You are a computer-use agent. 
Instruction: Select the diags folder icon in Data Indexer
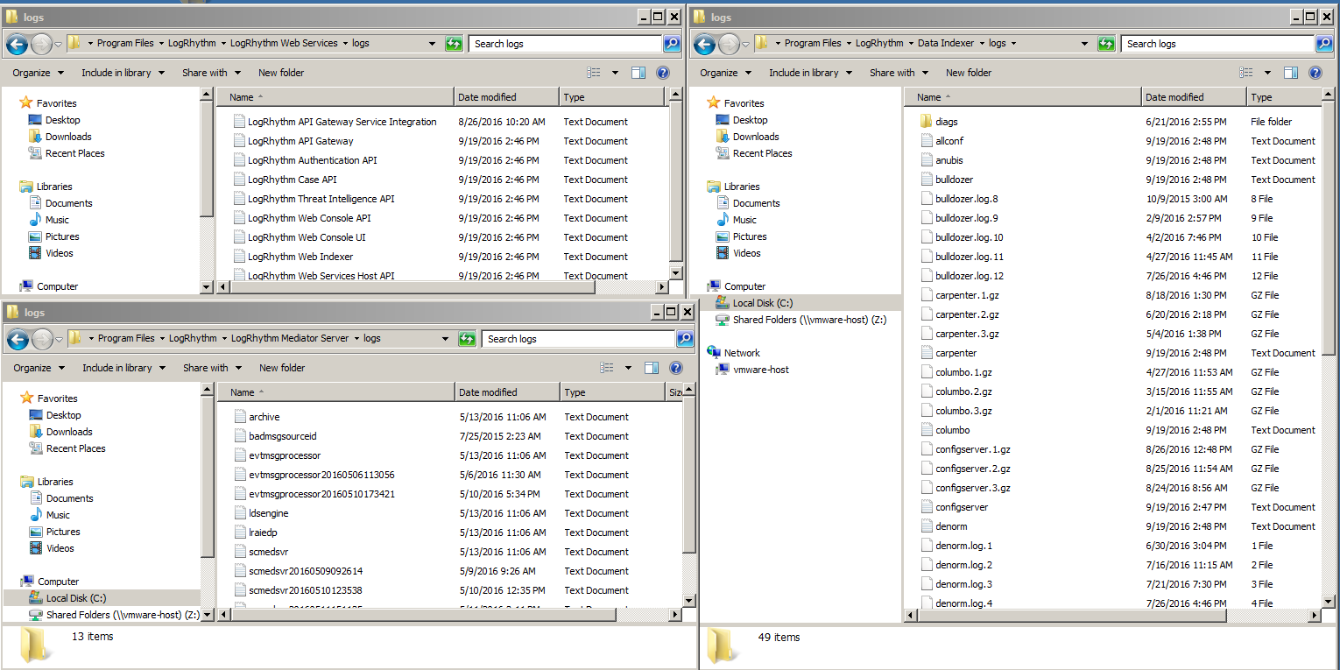tap(927, 122)
